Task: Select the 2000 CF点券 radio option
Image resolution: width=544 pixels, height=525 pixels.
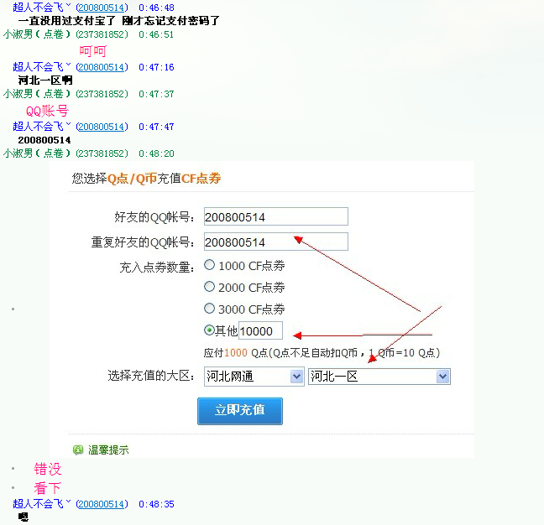Action: click(x=209, y=287)
